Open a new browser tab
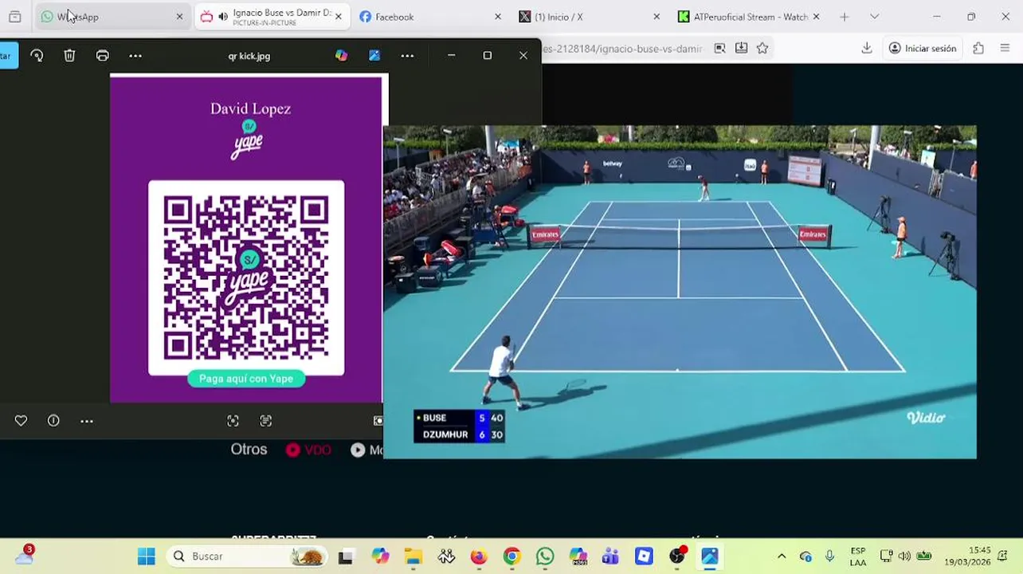The image size is (1023, 574). [844, 17]
